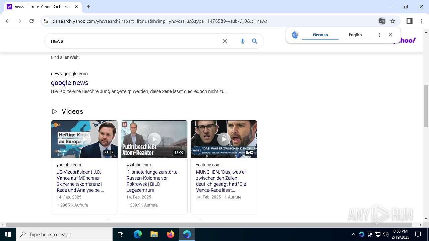The width and height of the screenshot is (429, 241).
Task: Open the notification center
Action: coord(418,234)
